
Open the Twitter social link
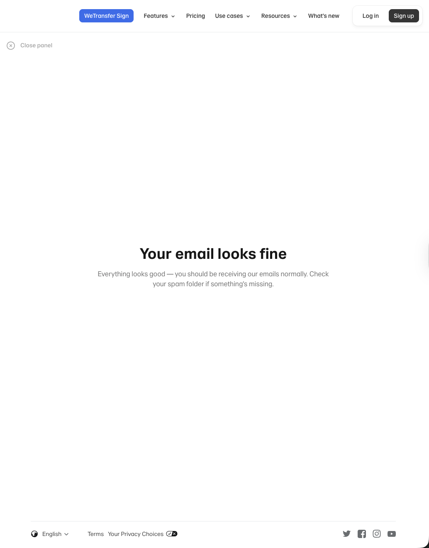(347, 534)
